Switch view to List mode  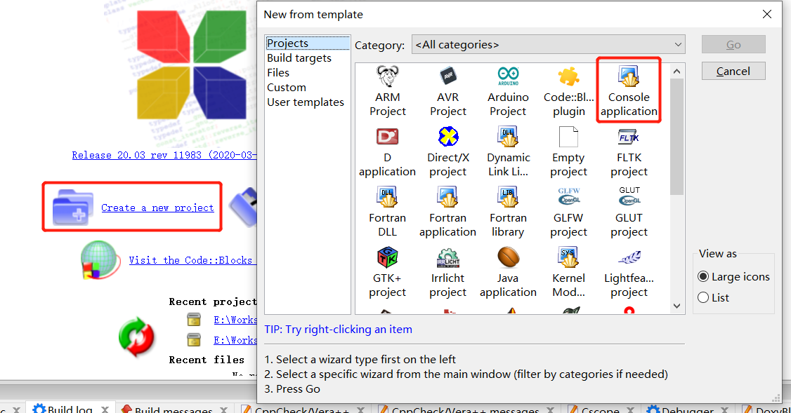point(703,297)
